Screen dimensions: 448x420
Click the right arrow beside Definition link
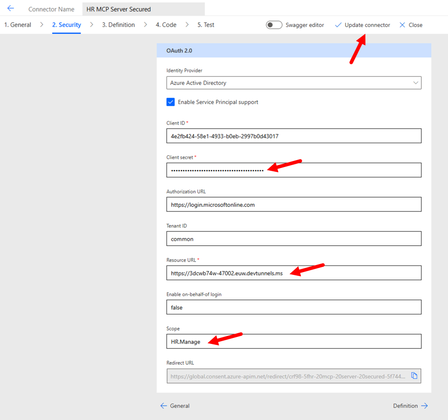pos(424,406)
